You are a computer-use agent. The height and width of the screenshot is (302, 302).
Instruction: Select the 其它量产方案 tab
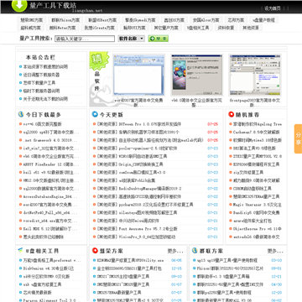coord(166,28)
